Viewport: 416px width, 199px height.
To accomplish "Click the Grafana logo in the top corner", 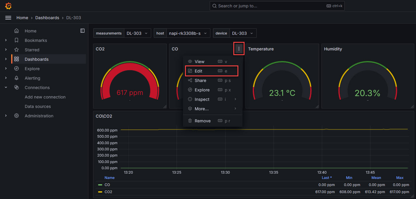I will [8, 6].
